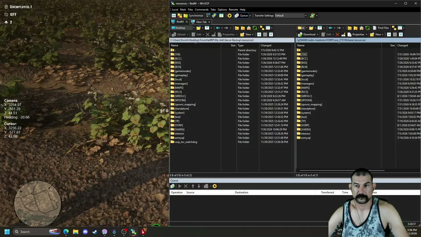Go to remote home directory icon
This screenshot has height=237, width=421.
tap(361, 28)
